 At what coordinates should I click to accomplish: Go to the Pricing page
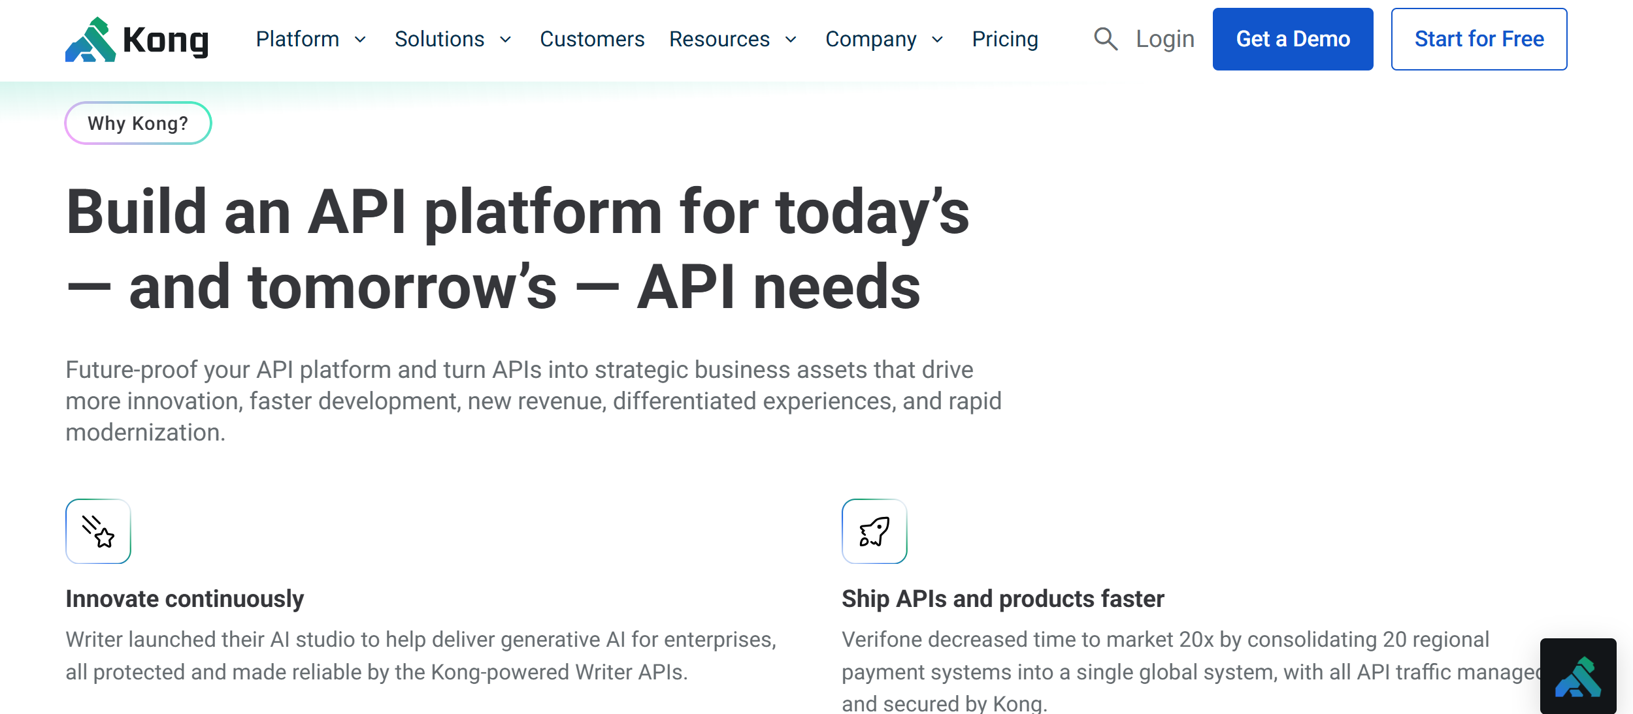tap(1005, 39)
